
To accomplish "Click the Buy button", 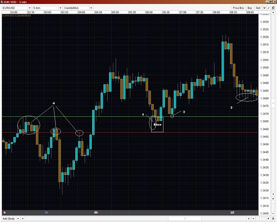I will [250, 8].
